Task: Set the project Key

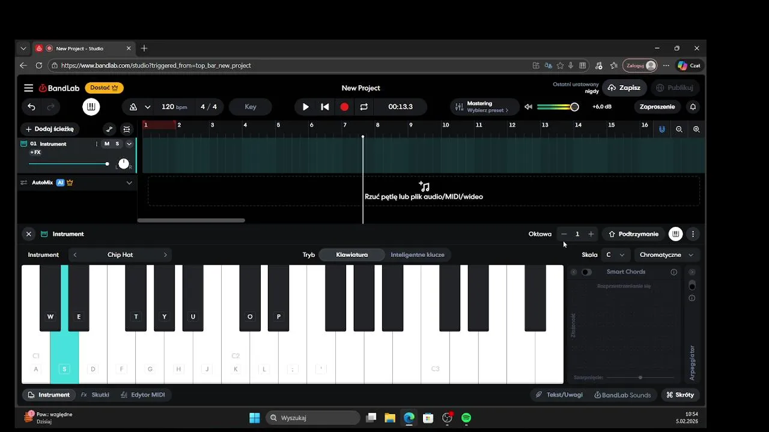Action: click(x=251, y=107)
